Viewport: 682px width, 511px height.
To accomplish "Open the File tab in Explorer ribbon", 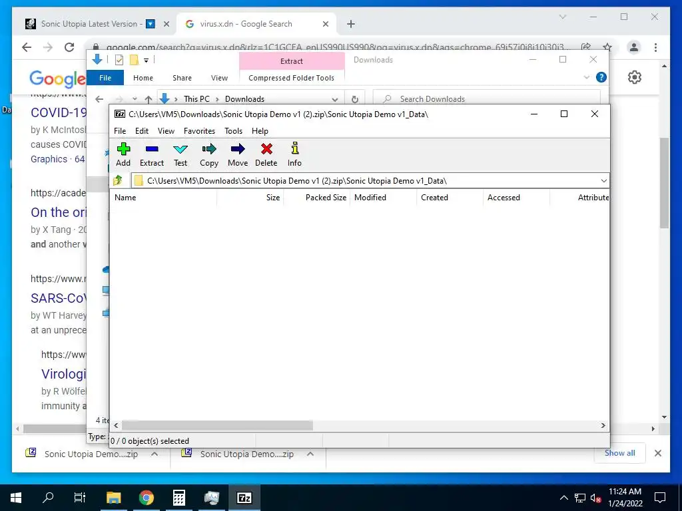I will coord(105,78).
